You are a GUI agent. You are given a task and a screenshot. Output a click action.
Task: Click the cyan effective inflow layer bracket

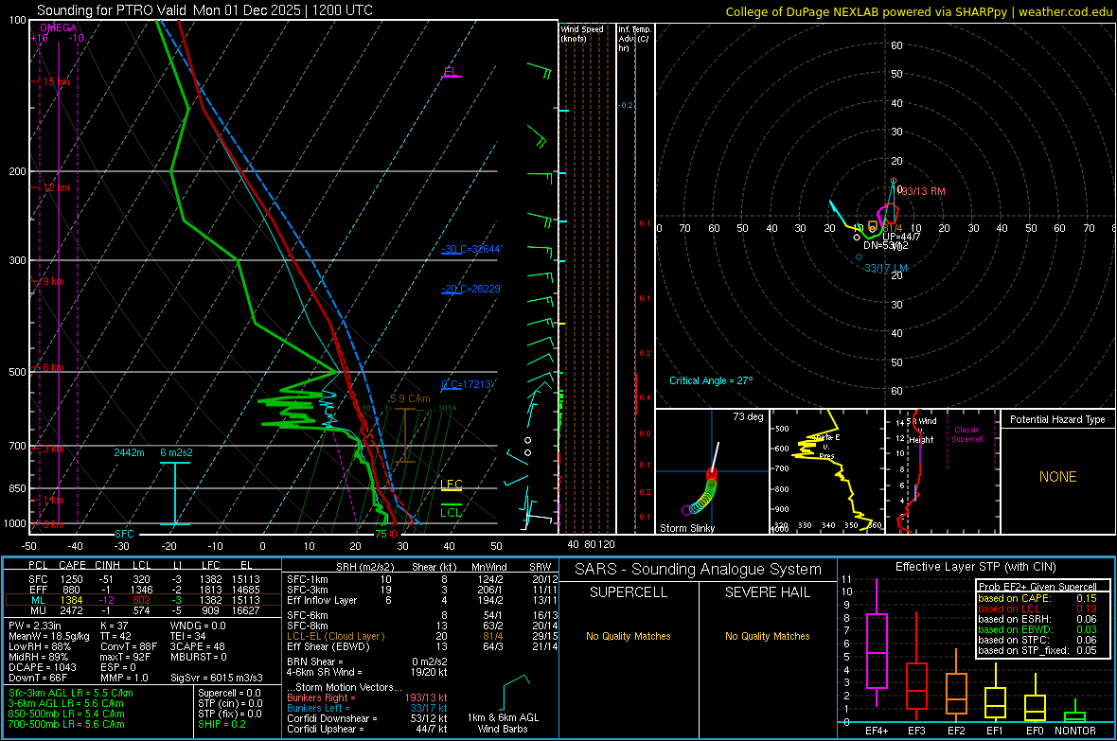[x=174, y=493]
